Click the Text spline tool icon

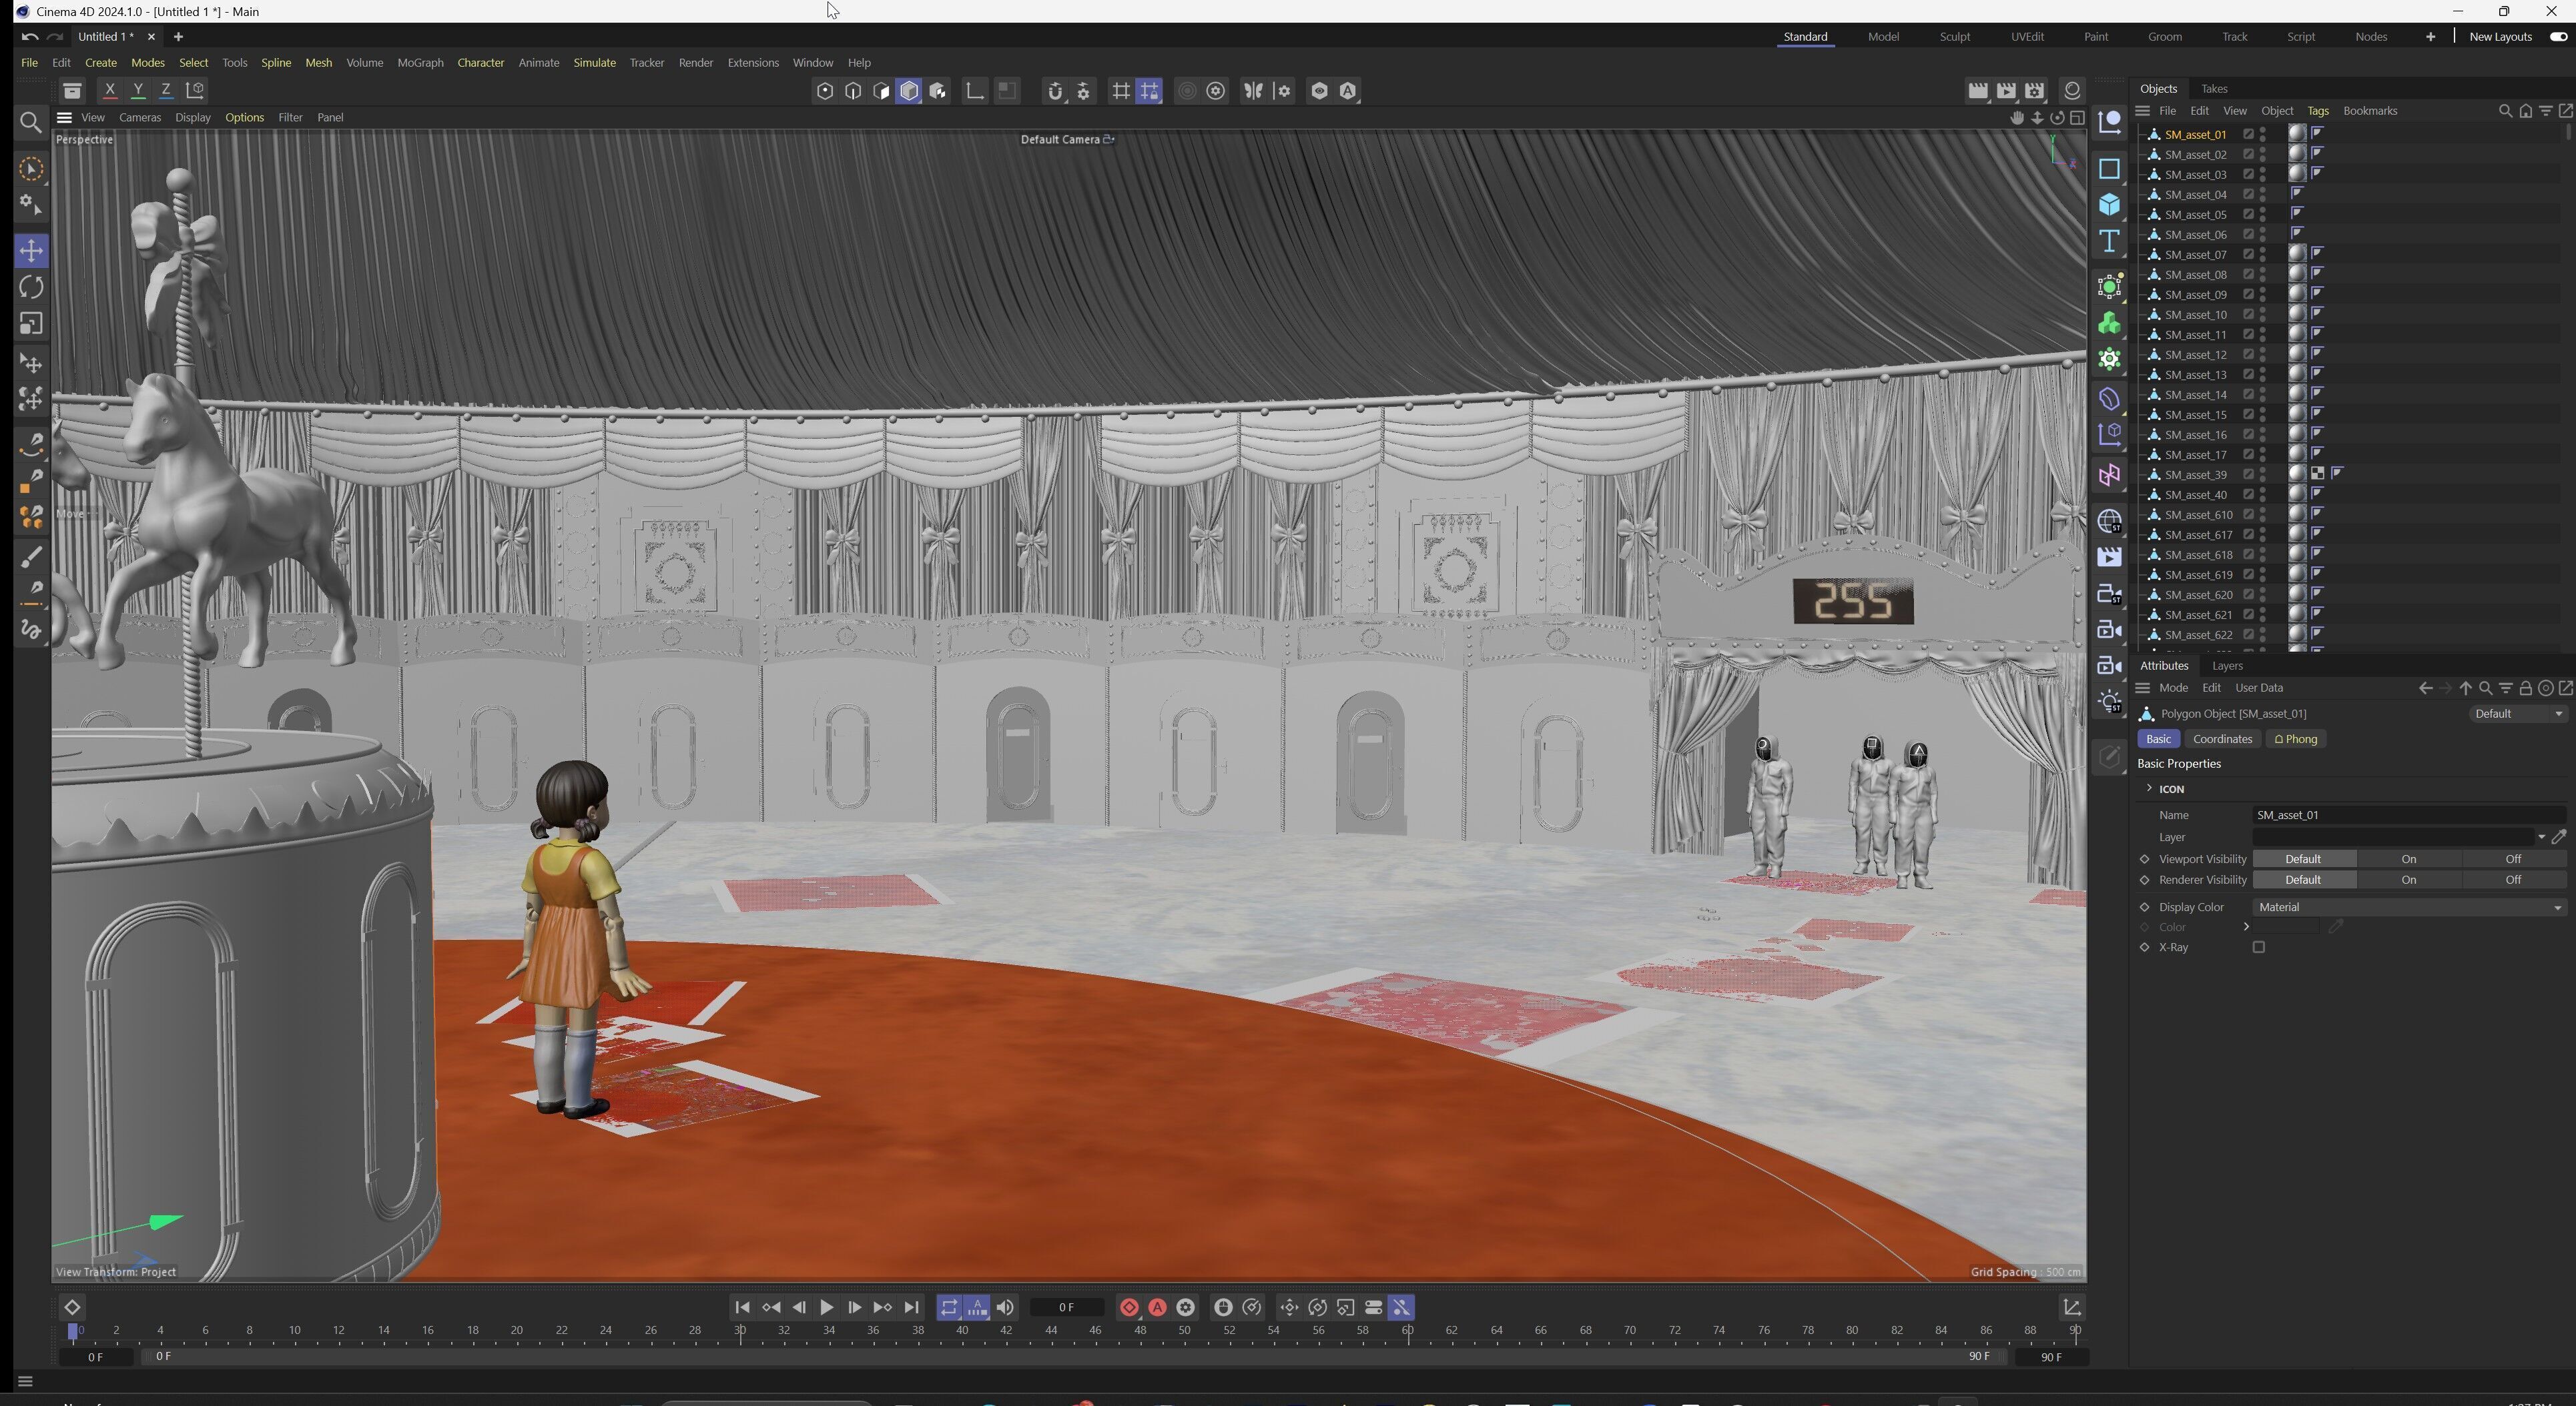[2109, 241]
